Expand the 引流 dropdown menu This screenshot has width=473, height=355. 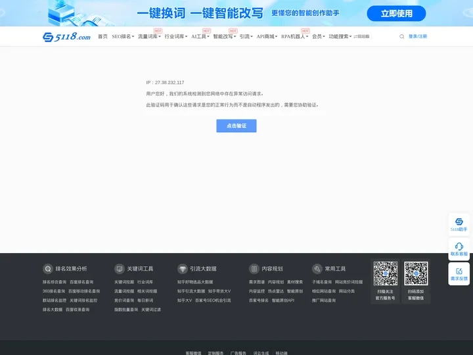pyautogui.click(x=246, y=37)
